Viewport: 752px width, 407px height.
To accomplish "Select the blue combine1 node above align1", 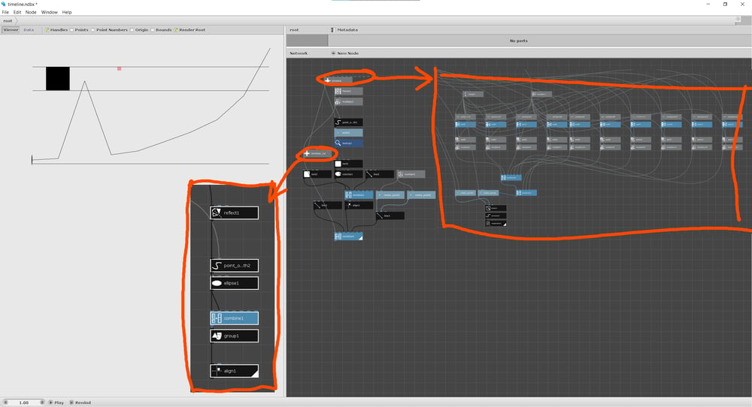I will tap(359, 195).
